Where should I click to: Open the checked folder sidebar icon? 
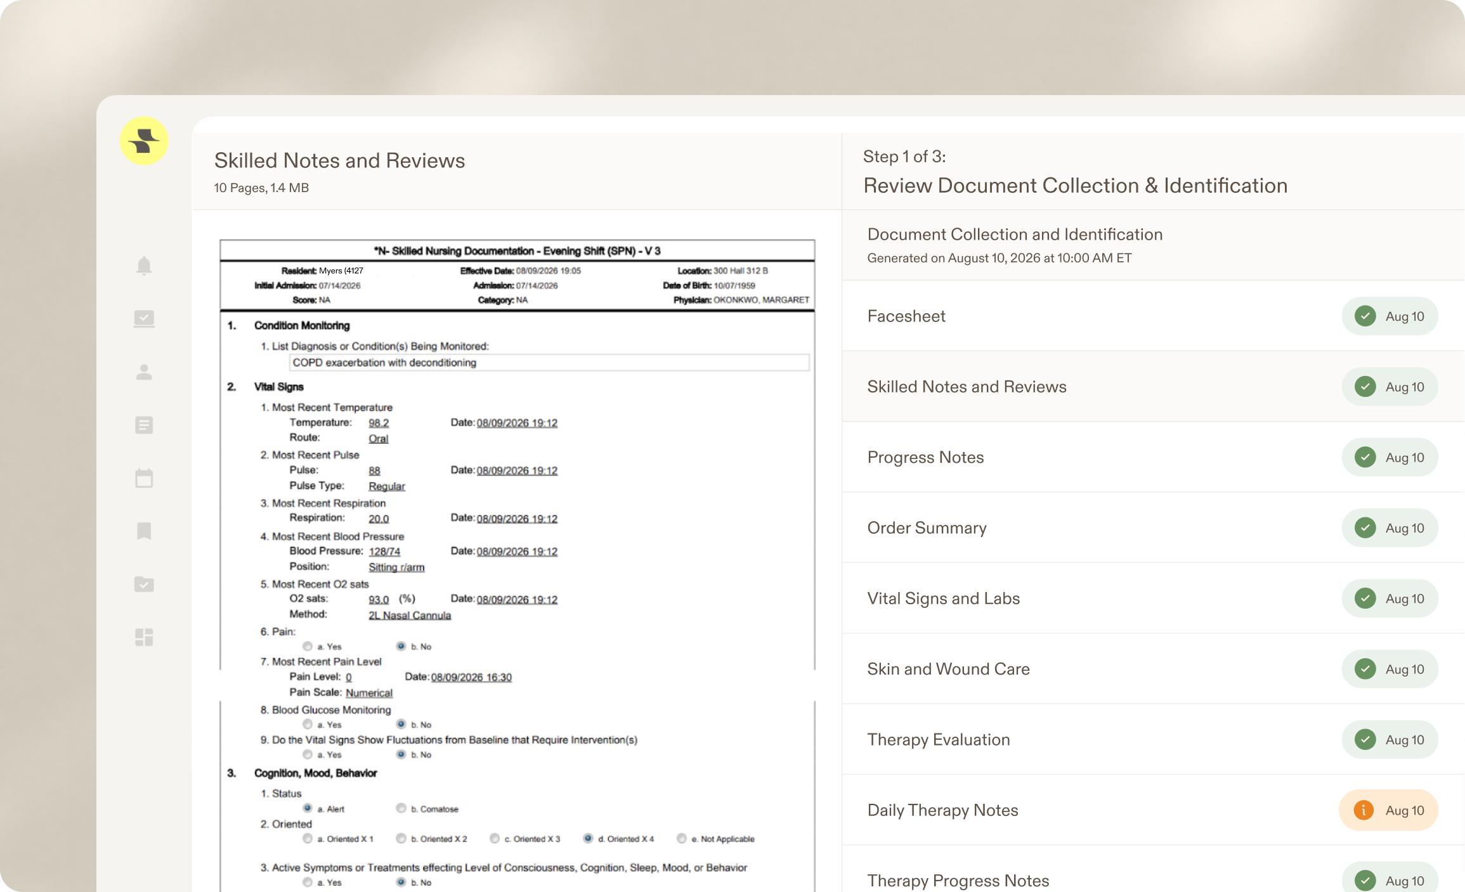[x=144, y=584]
